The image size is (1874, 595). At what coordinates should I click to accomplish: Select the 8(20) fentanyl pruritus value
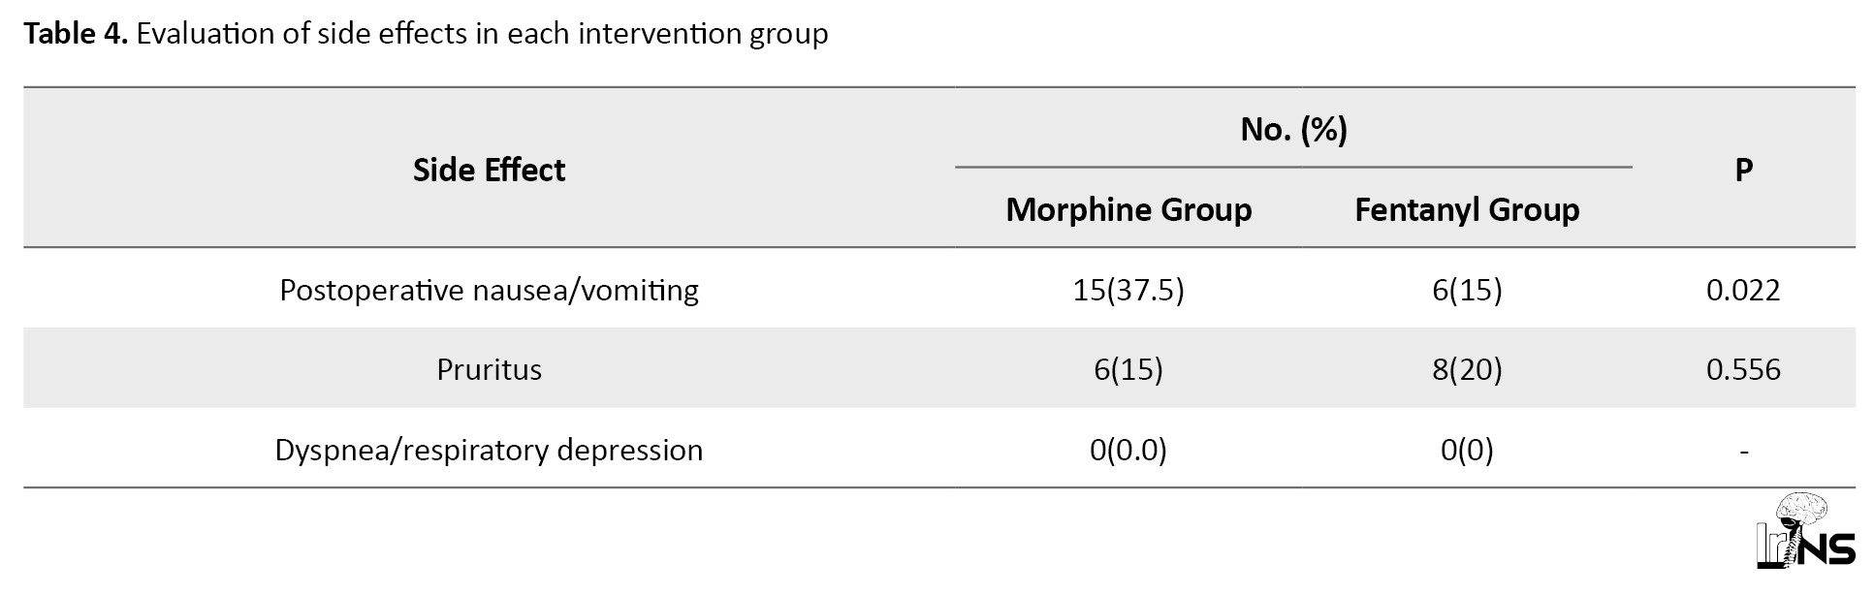tap(1467, 369)
